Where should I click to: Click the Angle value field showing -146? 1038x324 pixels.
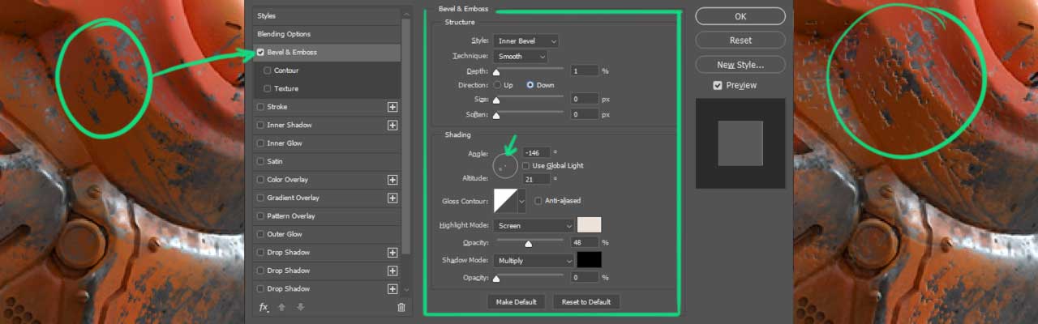[x=536, y=152]
